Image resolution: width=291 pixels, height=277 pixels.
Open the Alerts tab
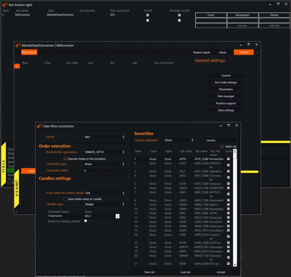tap(223, 53)
